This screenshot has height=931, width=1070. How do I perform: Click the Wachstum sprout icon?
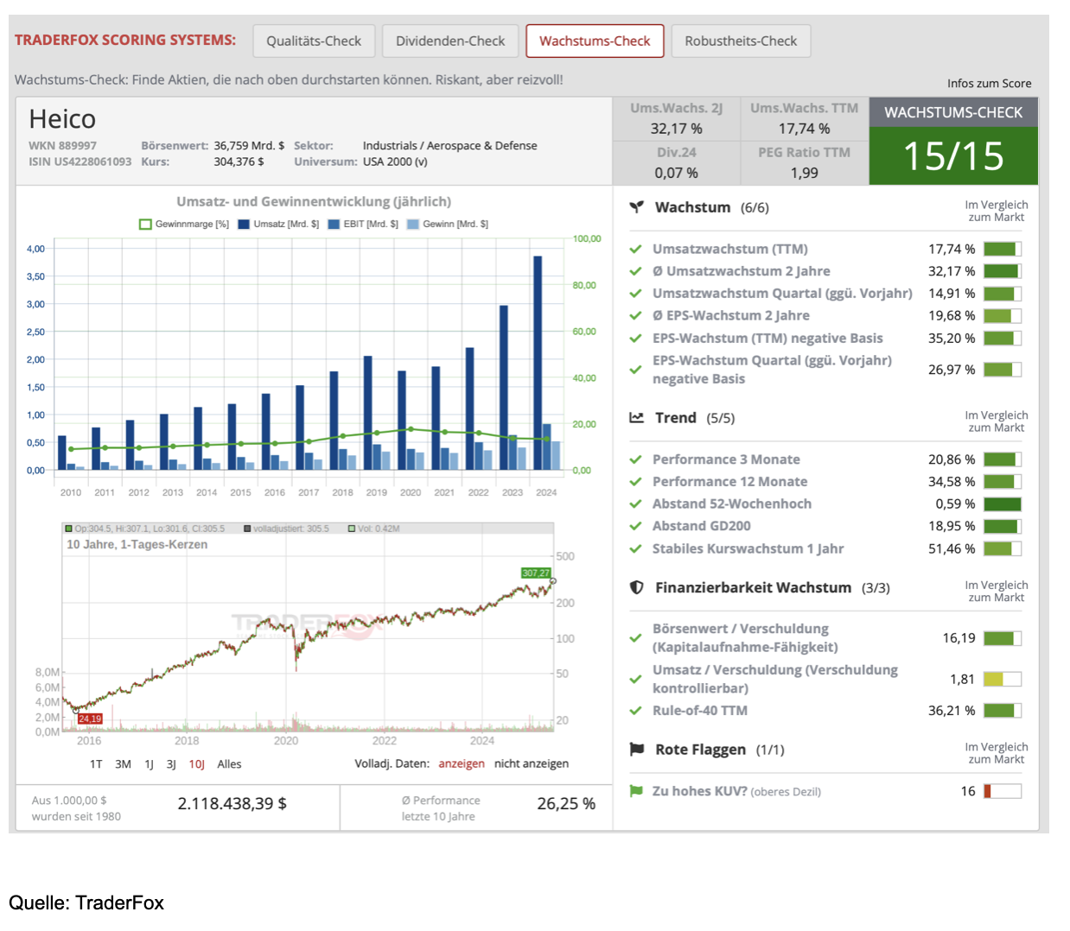tap(637, 207)
